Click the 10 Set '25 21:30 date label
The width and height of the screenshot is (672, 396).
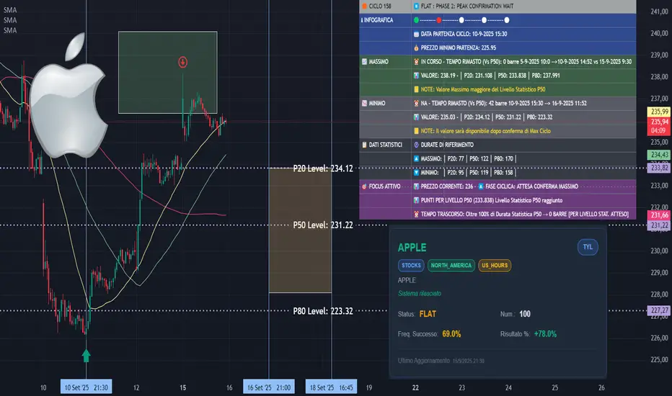point(86,387)
